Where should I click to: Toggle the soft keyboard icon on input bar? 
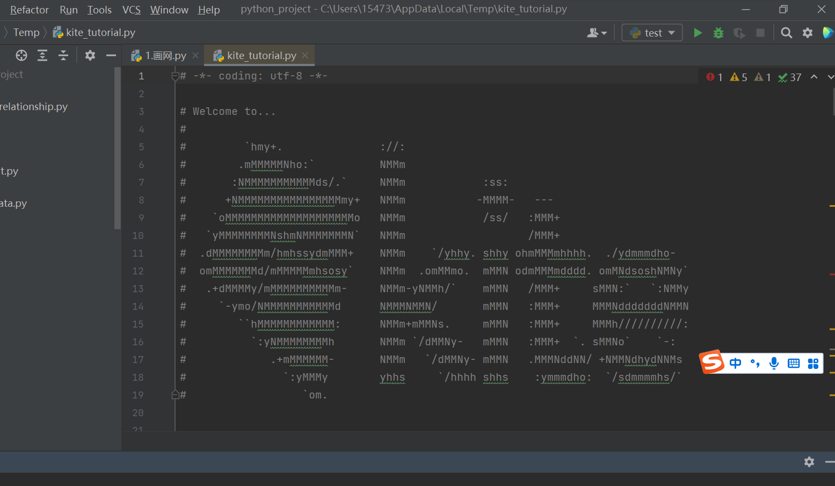(x=794, y=363)
